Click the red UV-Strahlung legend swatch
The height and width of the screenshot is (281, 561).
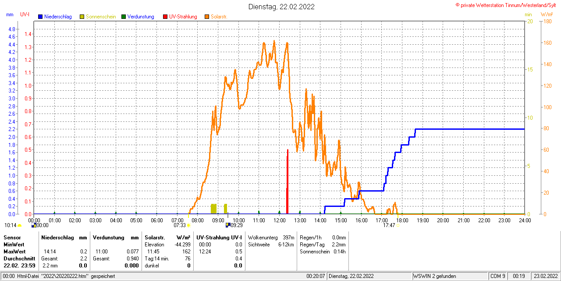165,17
